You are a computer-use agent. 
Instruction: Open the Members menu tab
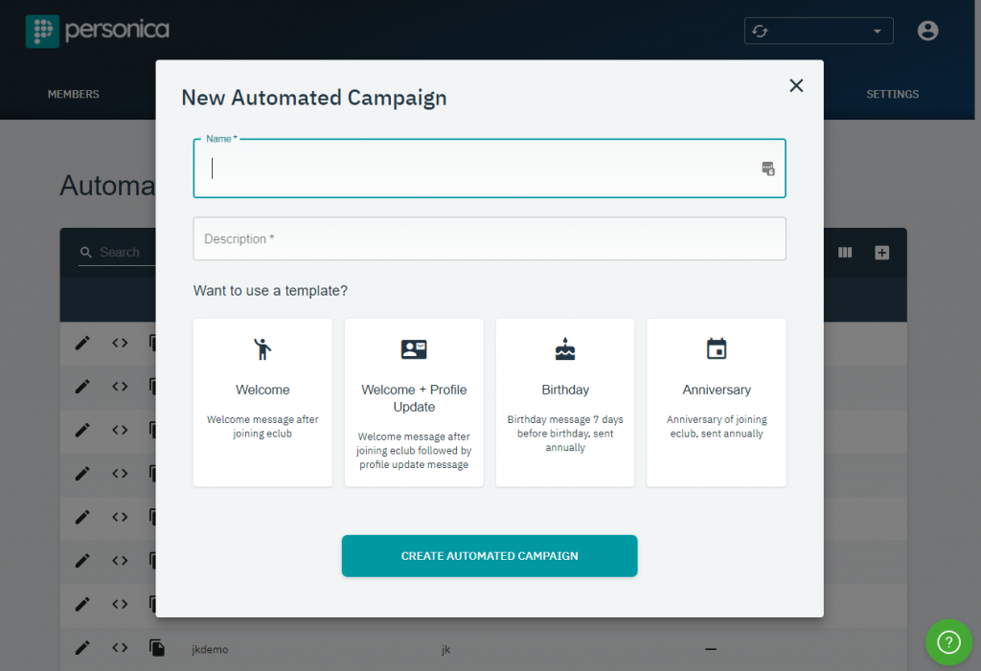click(x=74, y=95)
